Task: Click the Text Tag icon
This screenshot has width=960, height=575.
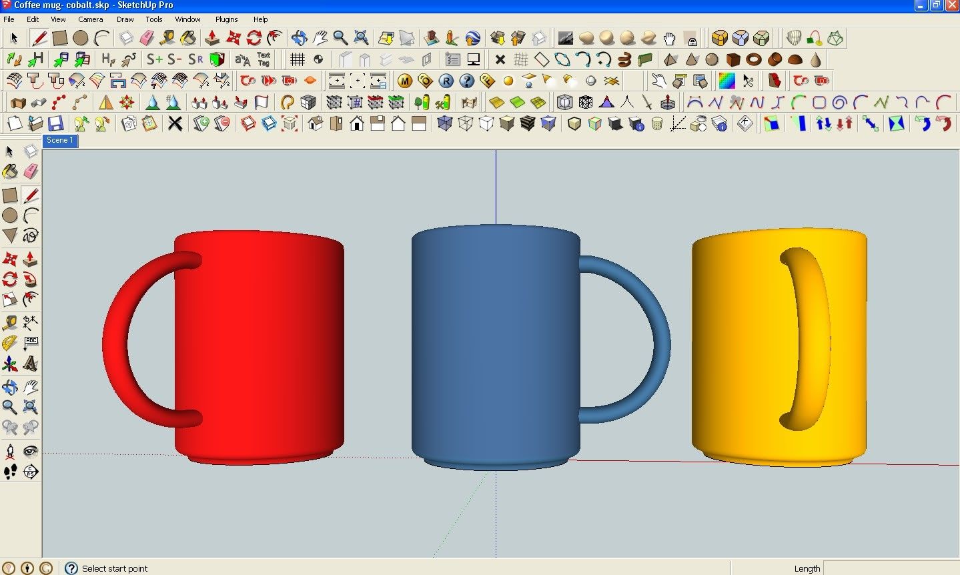Action: click(x=264, y=59)
